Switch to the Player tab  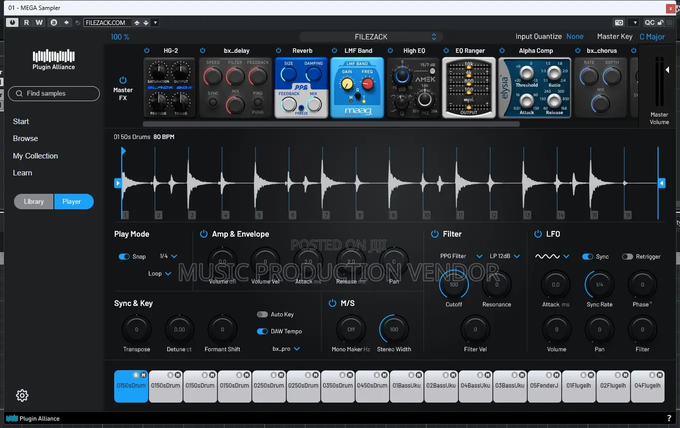pos(74,201)
